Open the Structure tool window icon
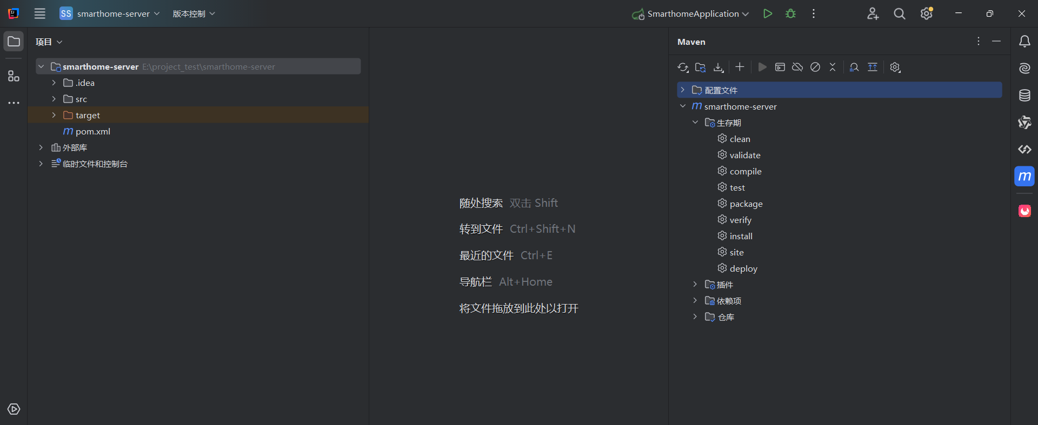Viewport: 1038px width, 425px height. [x=14, y=76]
